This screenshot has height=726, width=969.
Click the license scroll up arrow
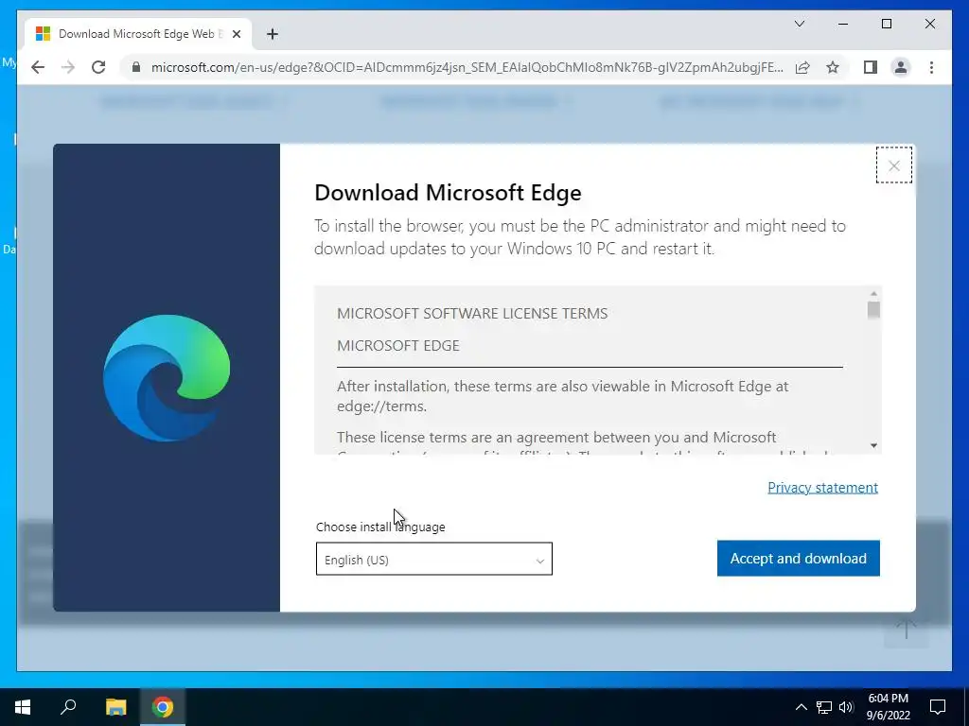tap(873, 294)
